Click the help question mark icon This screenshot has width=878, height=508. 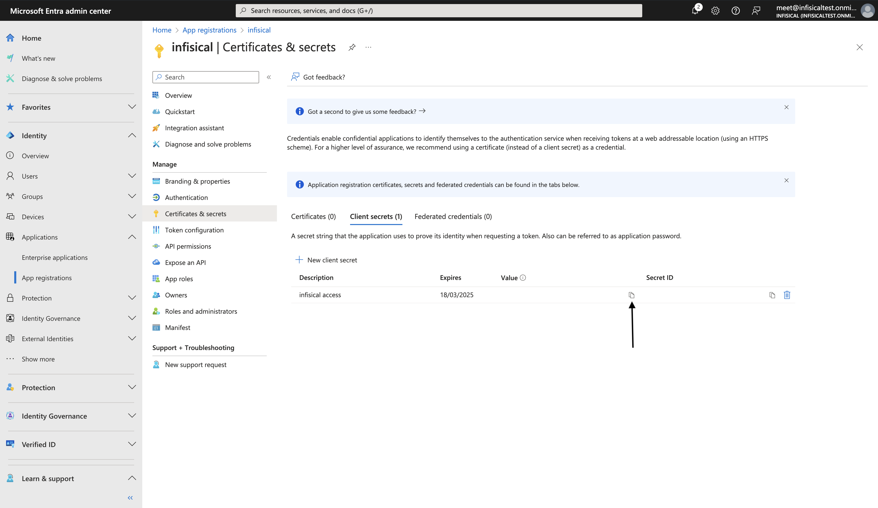point(735,11)
